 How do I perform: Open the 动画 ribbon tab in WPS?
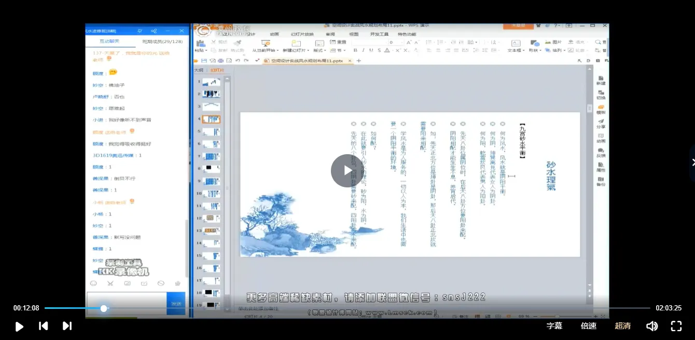point(274,34)
